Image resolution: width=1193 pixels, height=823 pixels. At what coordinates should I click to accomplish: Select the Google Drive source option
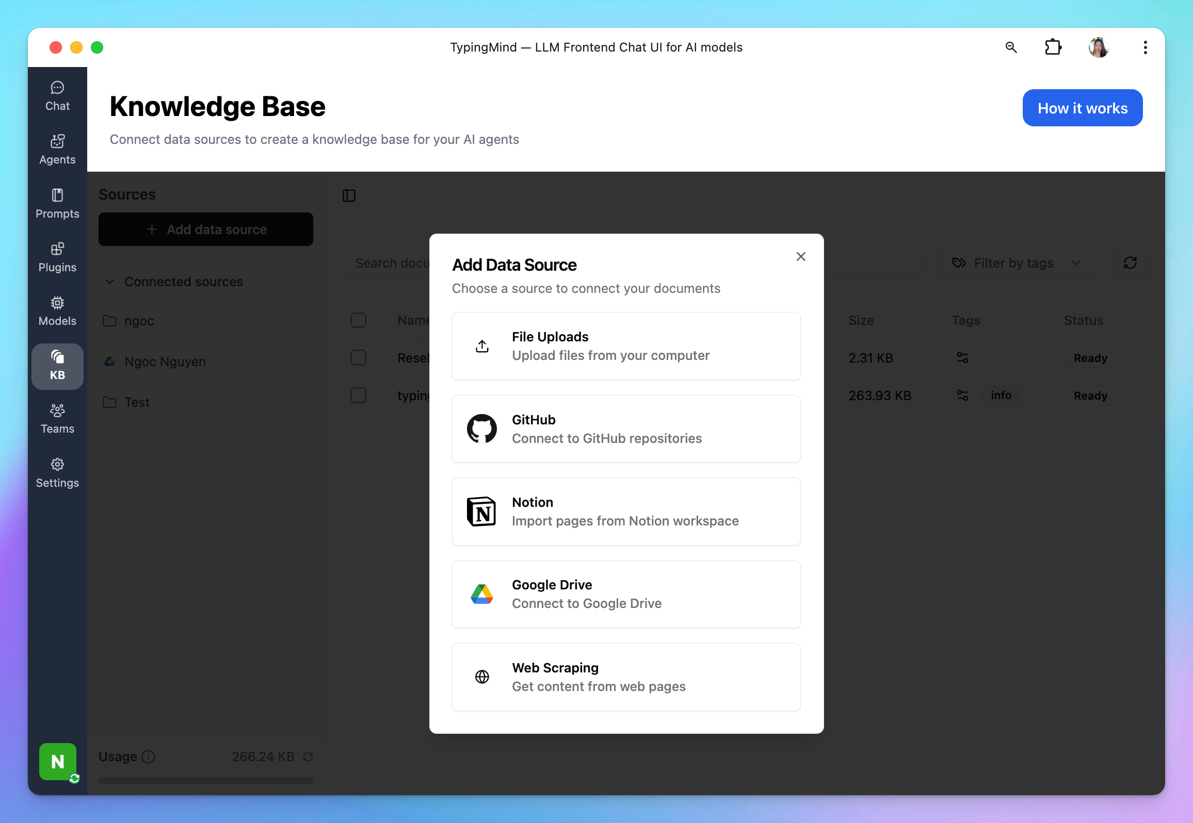point(626,594)
